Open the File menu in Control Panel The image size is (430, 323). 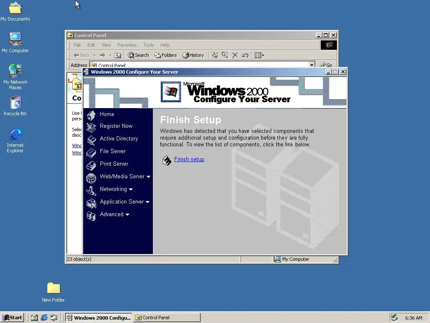[77, 45]
